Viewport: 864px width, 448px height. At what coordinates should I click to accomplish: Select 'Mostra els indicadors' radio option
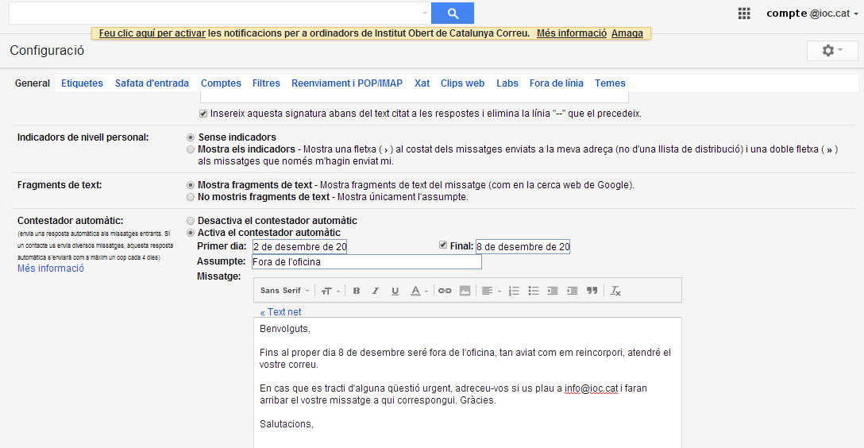tap(190, 149)
